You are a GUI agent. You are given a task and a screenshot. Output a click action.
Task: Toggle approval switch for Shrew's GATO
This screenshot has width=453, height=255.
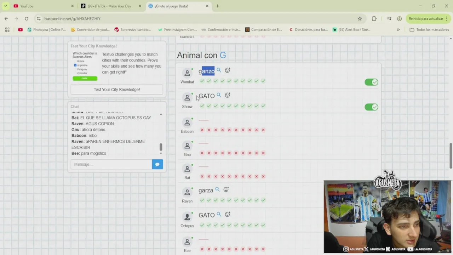[371, 107]
